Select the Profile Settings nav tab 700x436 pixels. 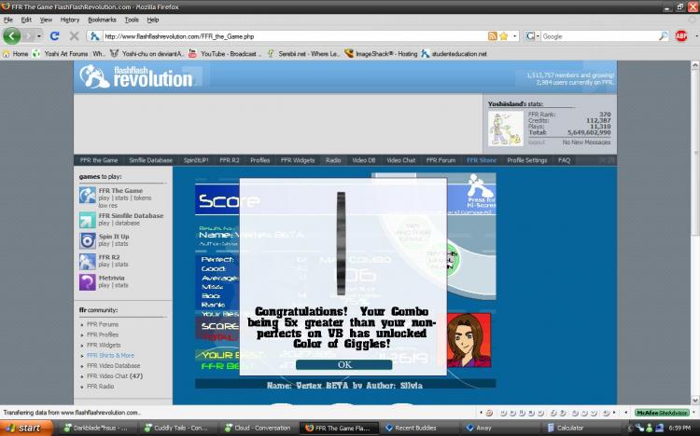coord(526,160)
